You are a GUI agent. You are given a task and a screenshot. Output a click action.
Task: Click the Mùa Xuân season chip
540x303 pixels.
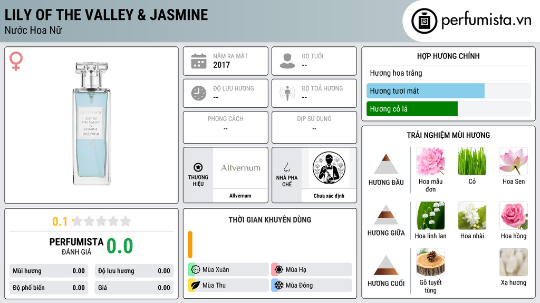(228, 269)
